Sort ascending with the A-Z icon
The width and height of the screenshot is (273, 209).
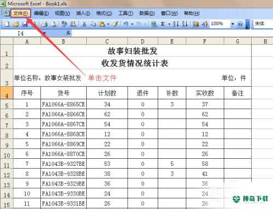[175, 24]
